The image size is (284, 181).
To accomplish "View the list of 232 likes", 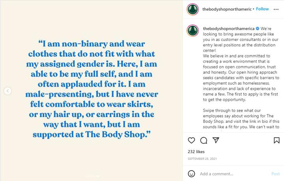I will [x=196, y=152].
